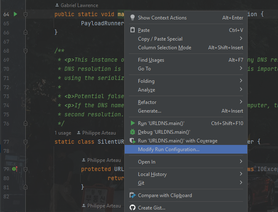Click the Compare with Clipboard icon
The width and height of the screenshot is (278, 212).
(x=133, y=195)
